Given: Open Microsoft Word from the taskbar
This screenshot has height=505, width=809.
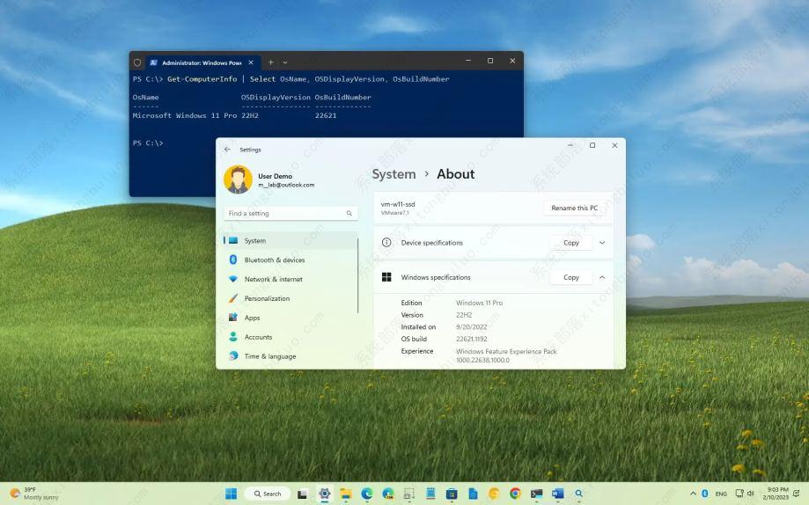Looking at the screenshot, I should 557,494.
